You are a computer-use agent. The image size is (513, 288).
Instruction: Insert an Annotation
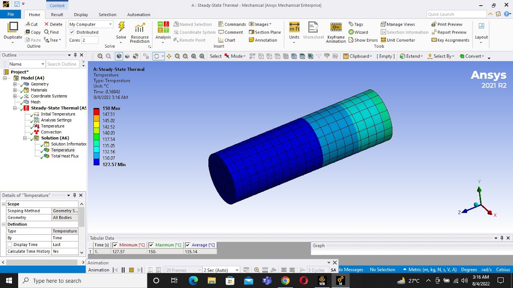263,40
